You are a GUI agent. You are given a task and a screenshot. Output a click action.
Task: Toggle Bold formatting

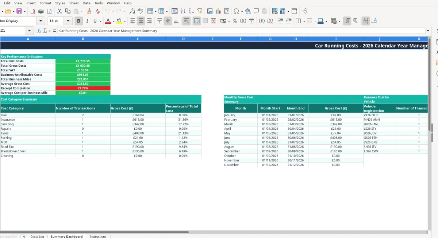(x=78, y=21)
